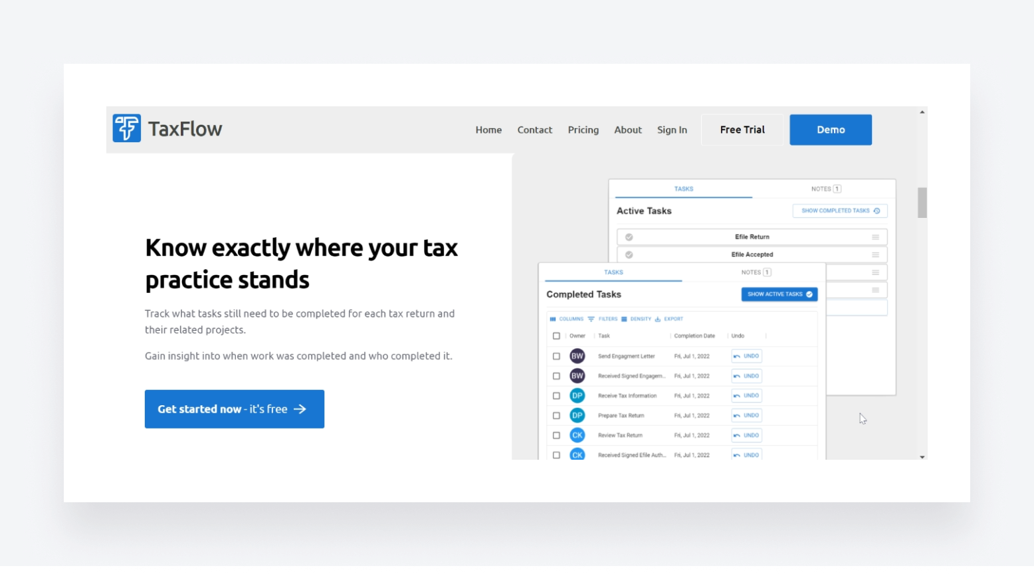Toggle the select-all tasks checkbox
Screen dimensions: 1034x574
click(x=557, y=335)
